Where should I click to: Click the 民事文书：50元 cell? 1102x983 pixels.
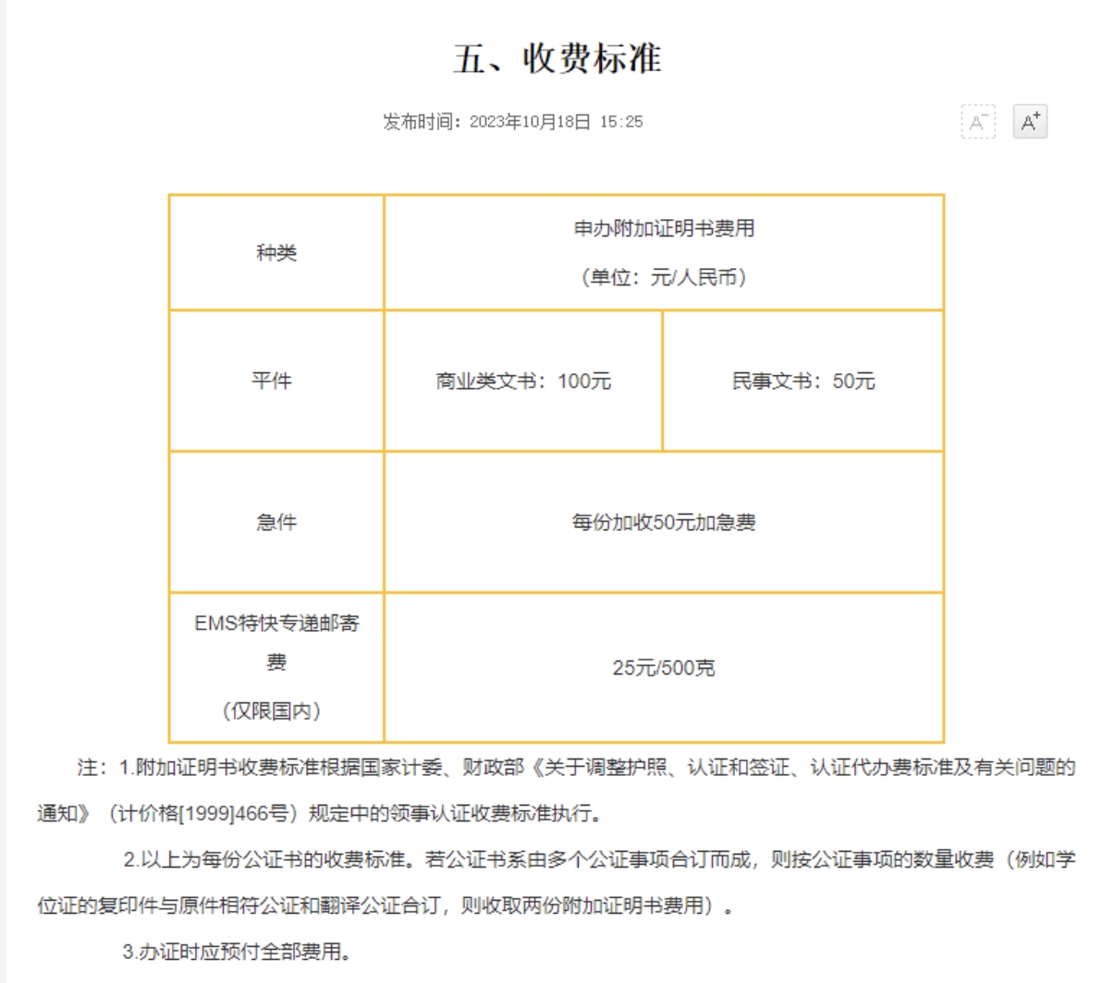[802, 379]
